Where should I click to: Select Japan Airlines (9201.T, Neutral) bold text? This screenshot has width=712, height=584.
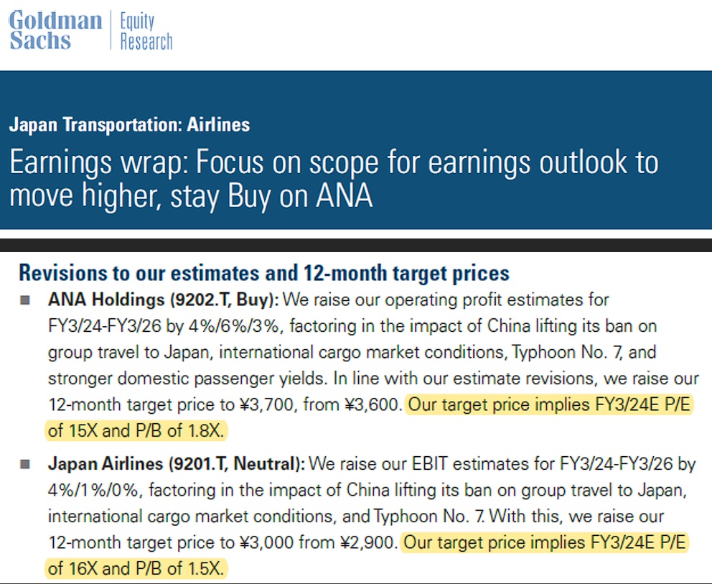click(x=177, y=464)
